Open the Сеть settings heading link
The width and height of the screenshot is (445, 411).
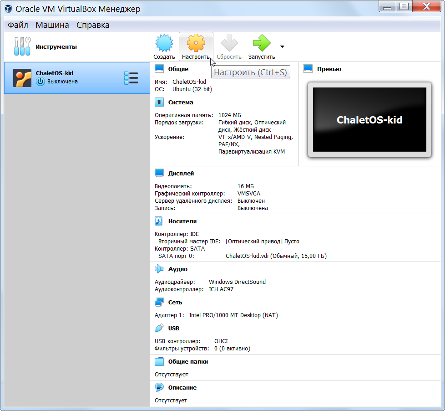(175, 303)
